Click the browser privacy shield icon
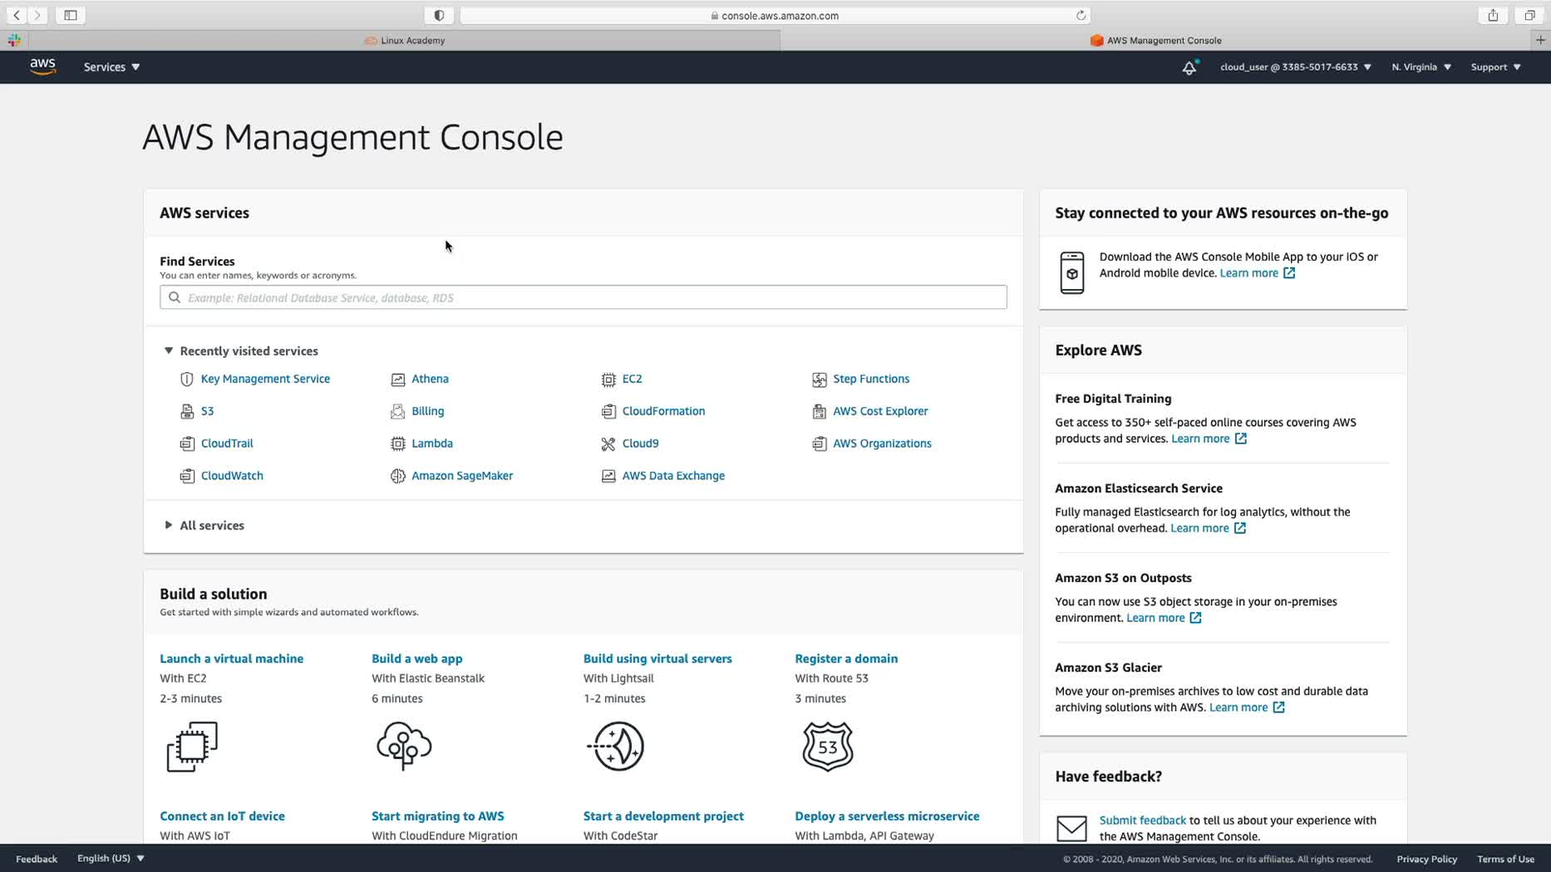The image size is (1551, 872). pos(439,15)
